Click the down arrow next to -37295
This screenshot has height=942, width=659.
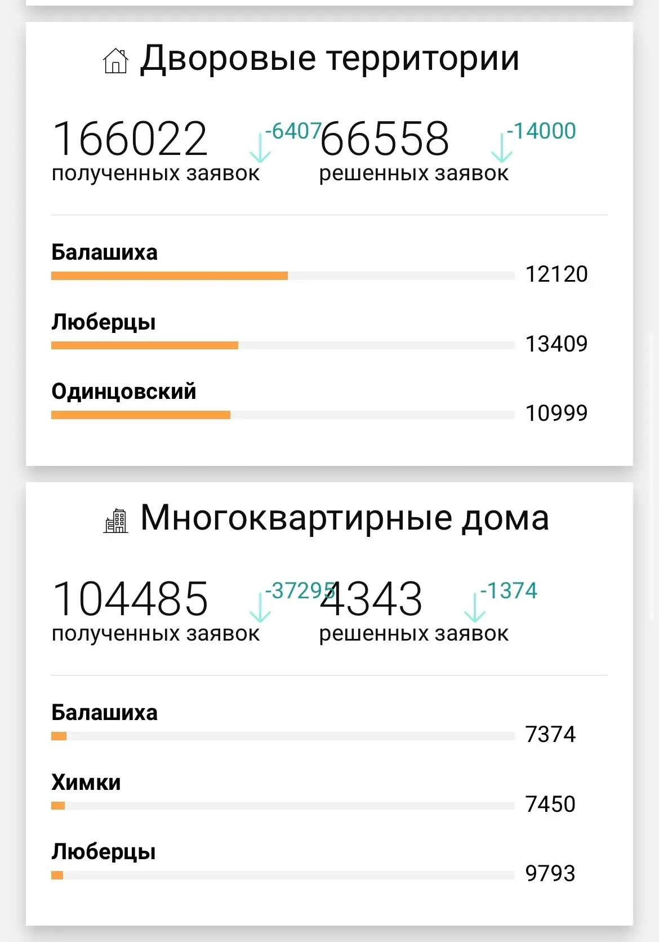coord(260,607)
